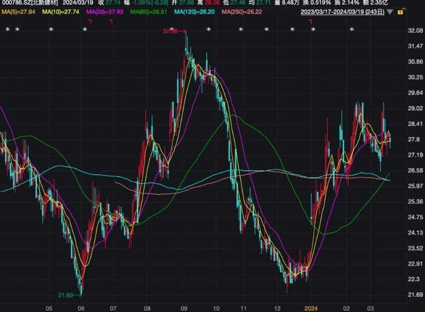
Task: Open the MA(60) indicator settings
Action: point(149,12)
